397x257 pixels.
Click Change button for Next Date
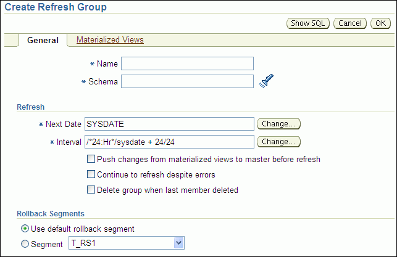coord(278,124)
